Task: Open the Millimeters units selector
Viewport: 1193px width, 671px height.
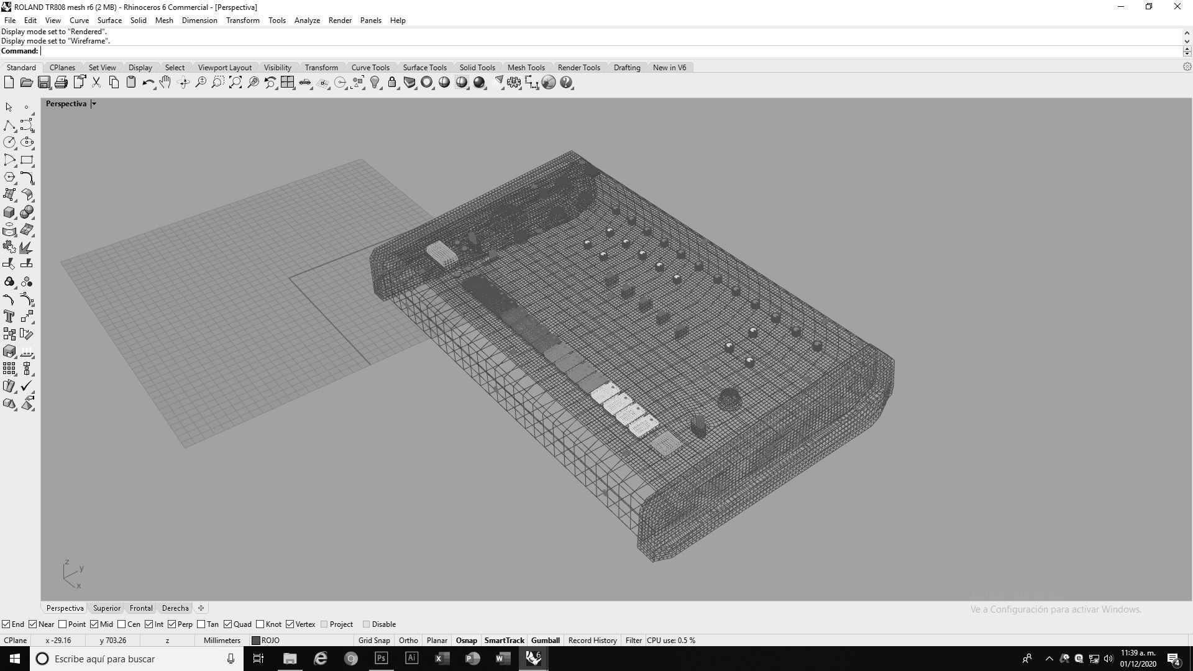Action: [222, 641]
